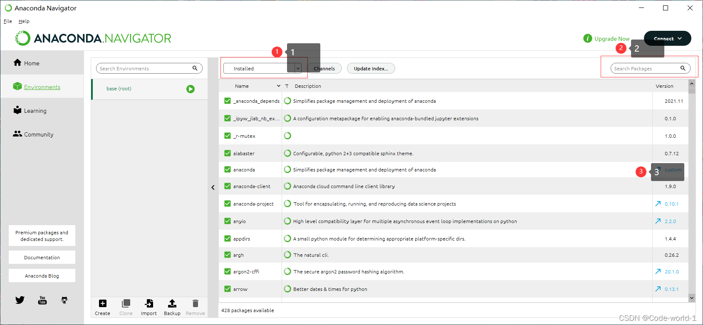The height and width of the screenshot is (325, 703).
Task: Go to the Home tab
Action: coord(42,63)
